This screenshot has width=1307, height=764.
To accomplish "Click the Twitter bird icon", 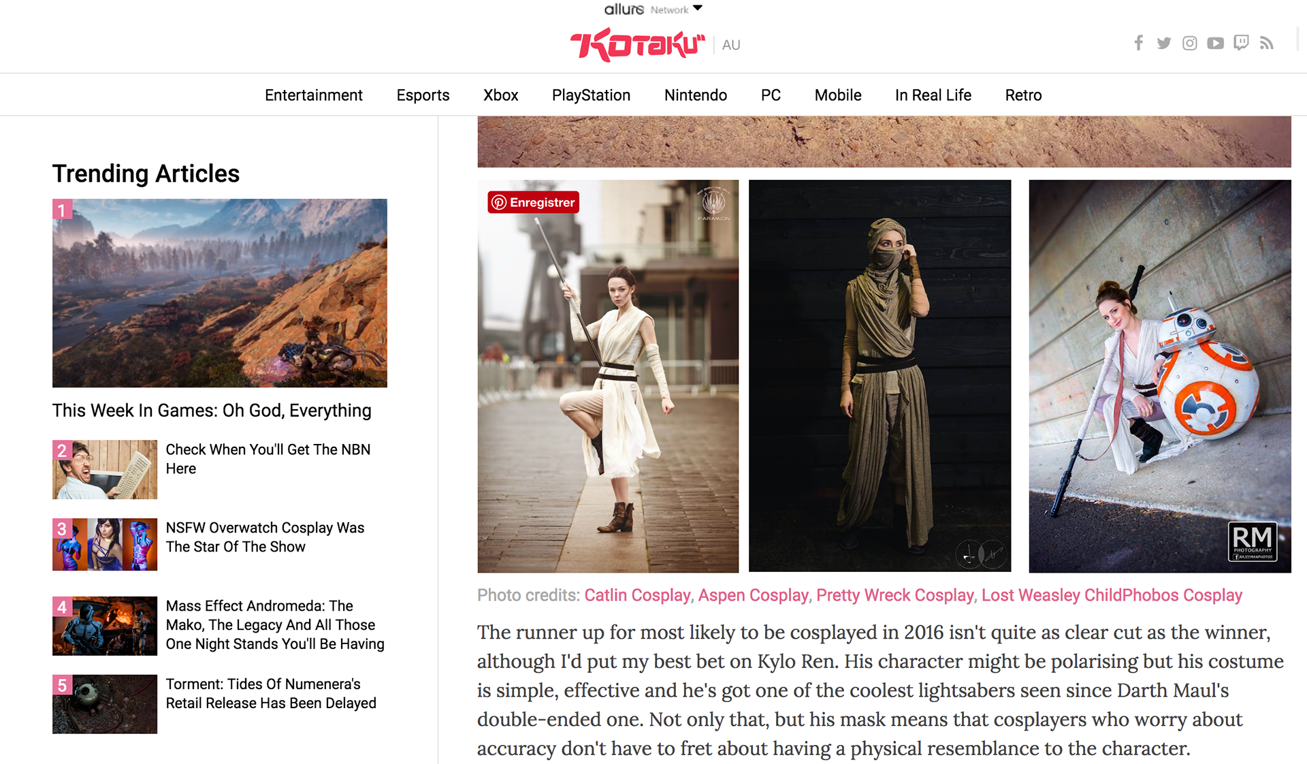I will click(x=1164, y=44).
